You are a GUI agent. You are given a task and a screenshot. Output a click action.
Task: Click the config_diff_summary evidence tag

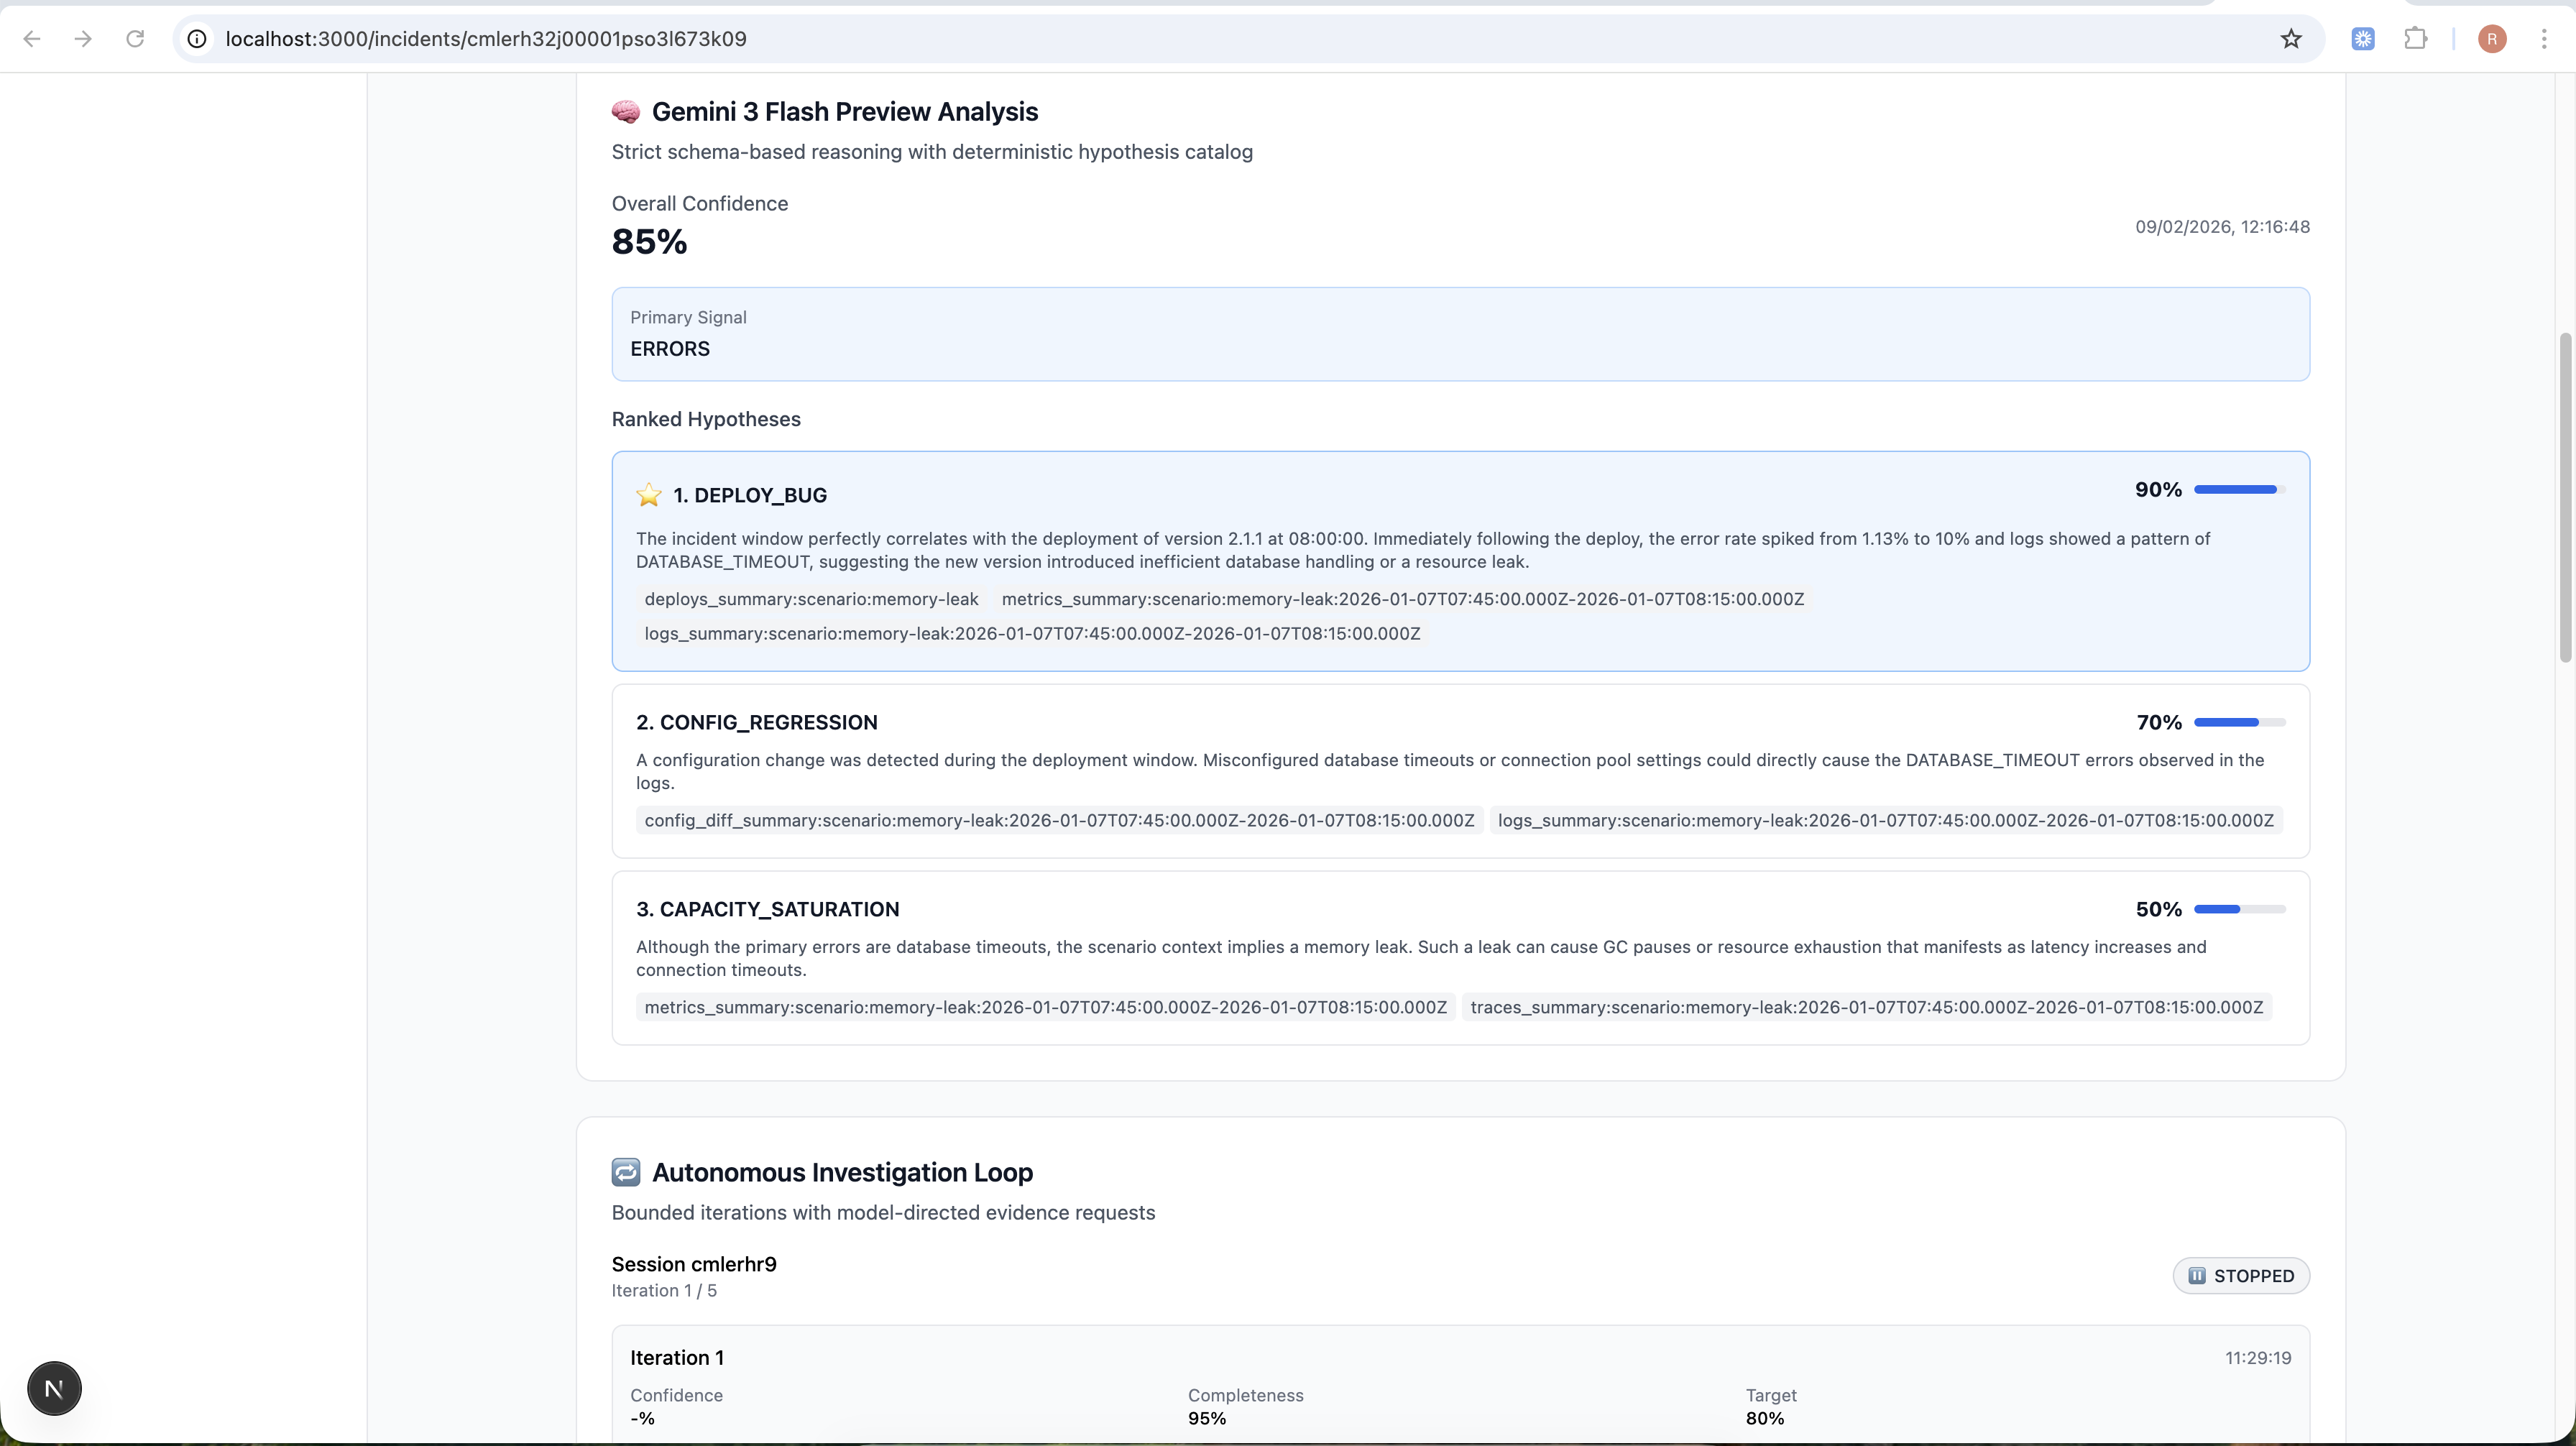(x=1059, y=820)
